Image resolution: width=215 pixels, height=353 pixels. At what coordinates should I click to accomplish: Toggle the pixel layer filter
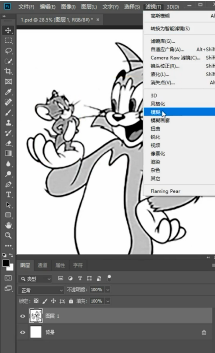(x=61, y=279)
